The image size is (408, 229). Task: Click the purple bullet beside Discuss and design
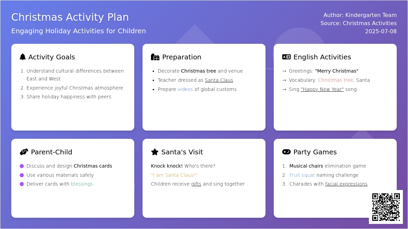tap(22, 166)
